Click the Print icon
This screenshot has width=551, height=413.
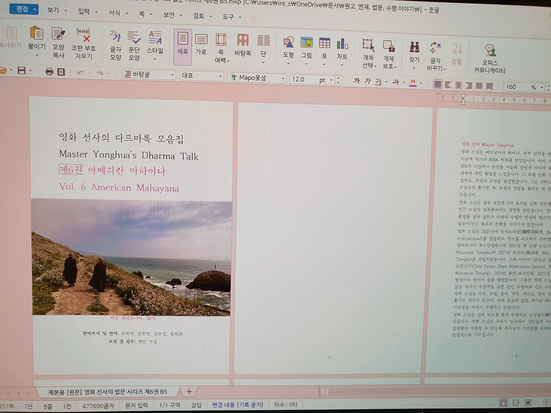pos(50,71)
